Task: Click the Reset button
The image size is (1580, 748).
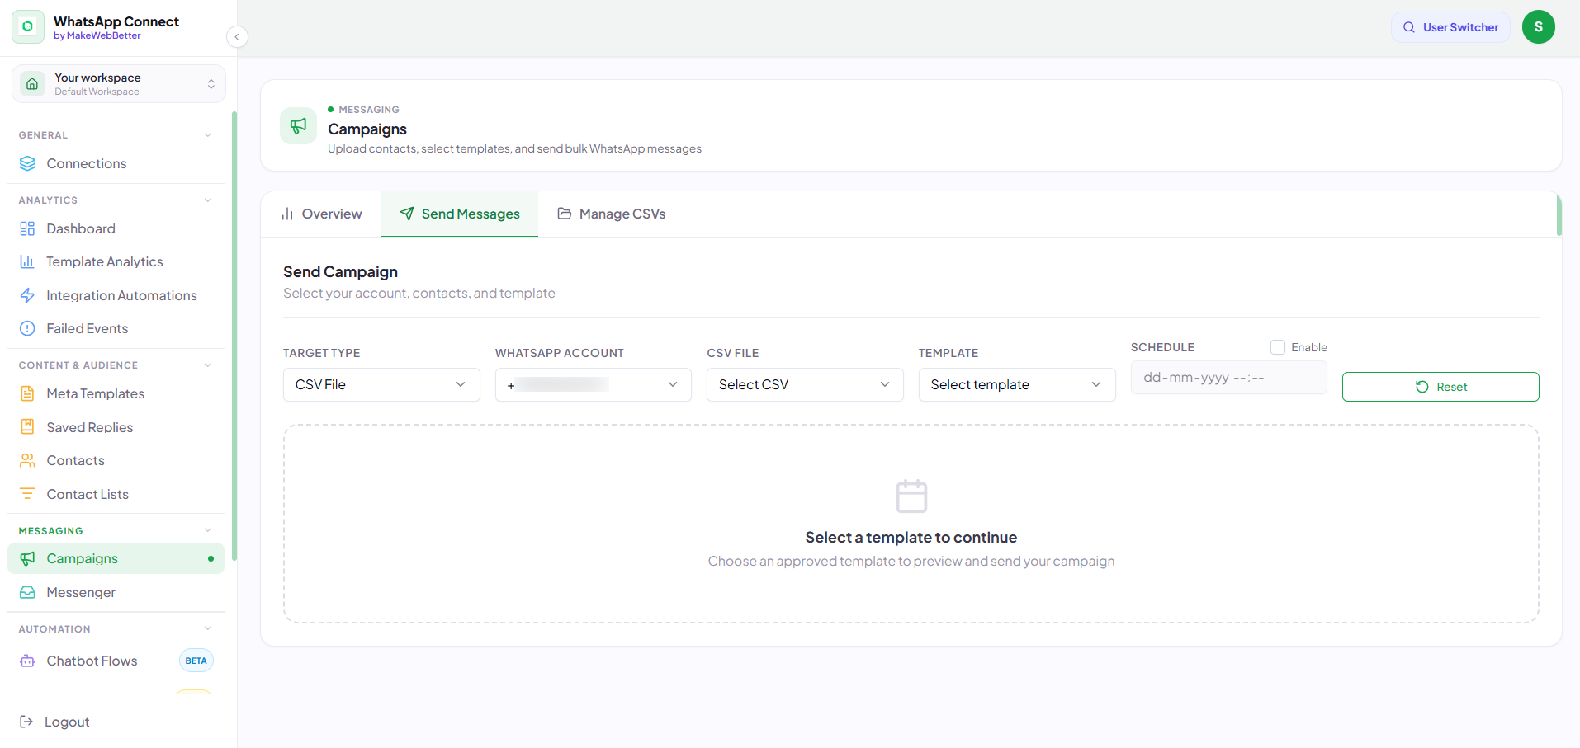Action: pos(1440,387)
